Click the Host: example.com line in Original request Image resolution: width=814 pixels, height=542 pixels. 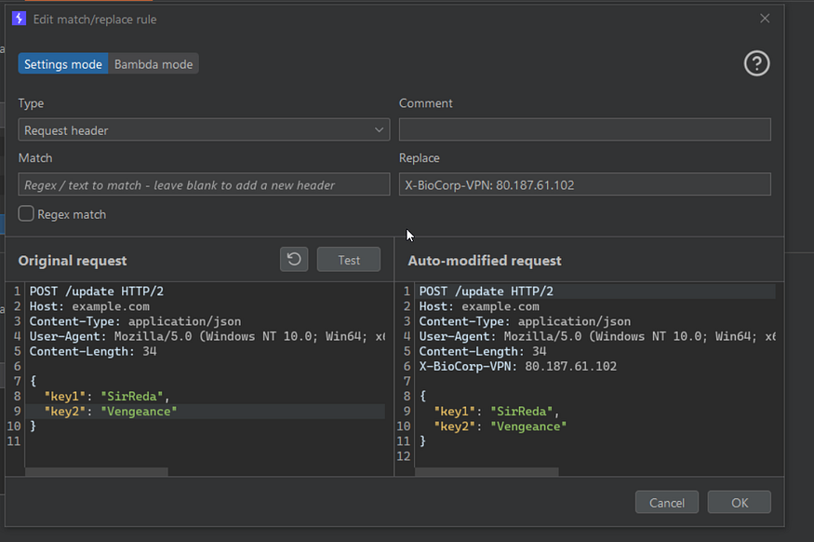click(89, 306)
